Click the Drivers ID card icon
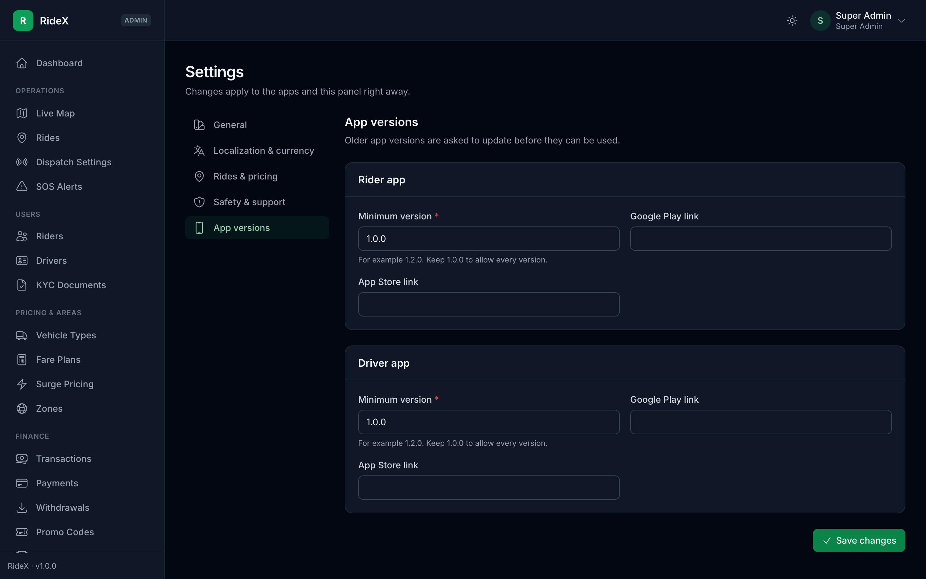This screenshot has height=579, width=926. pyautogui.click(x=22, y=261)
